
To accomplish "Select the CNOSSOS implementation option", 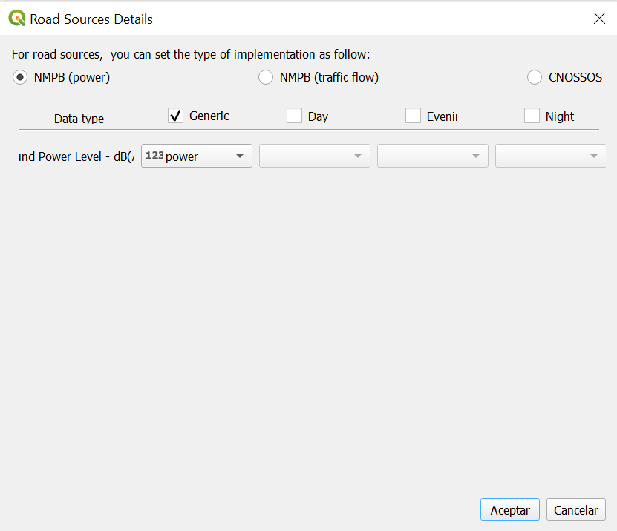I will click(535, 77).
